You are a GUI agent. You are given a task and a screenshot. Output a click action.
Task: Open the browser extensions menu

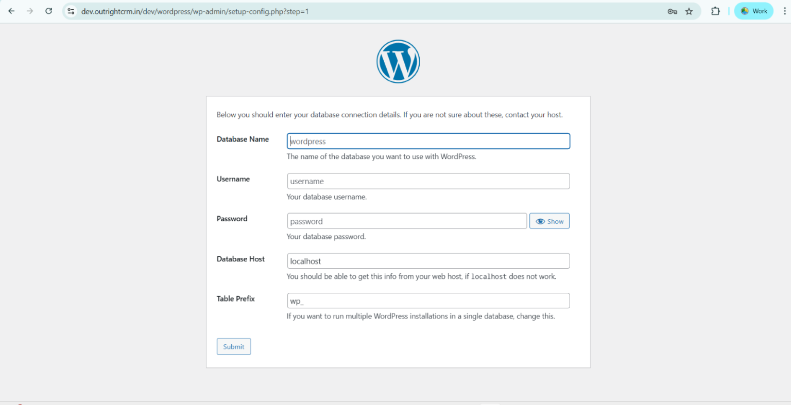[x=715, y=11]
